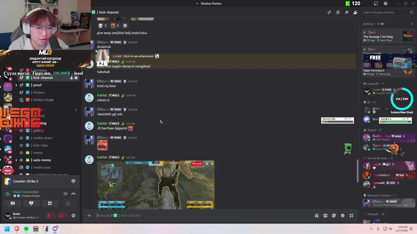417x234 pixels.
Task: Toggle notification settings bell in channel header
Action: point(338,12)
